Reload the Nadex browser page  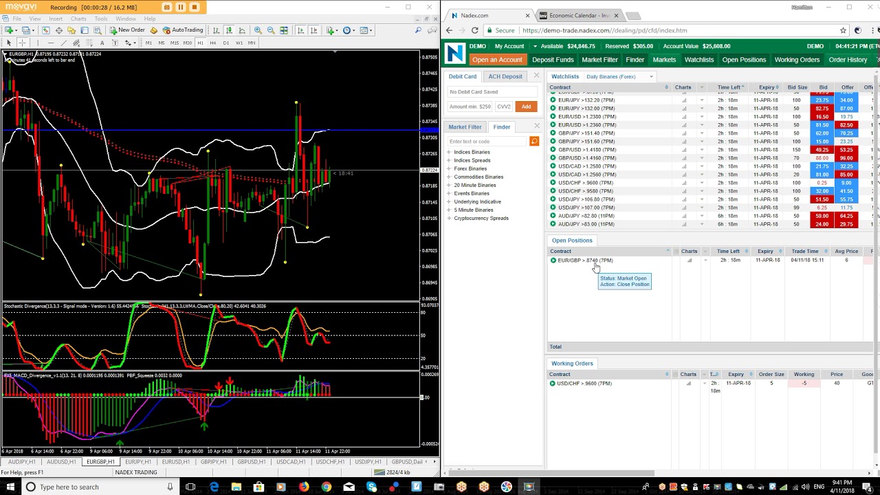click(474, 30)
